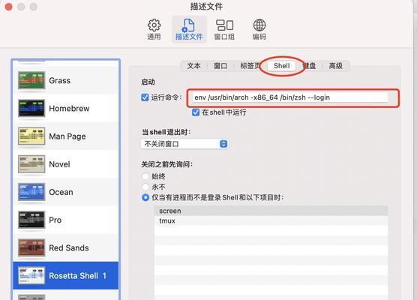Switch to the 文本 tab

pyautogui.click(x=193, y=66)
